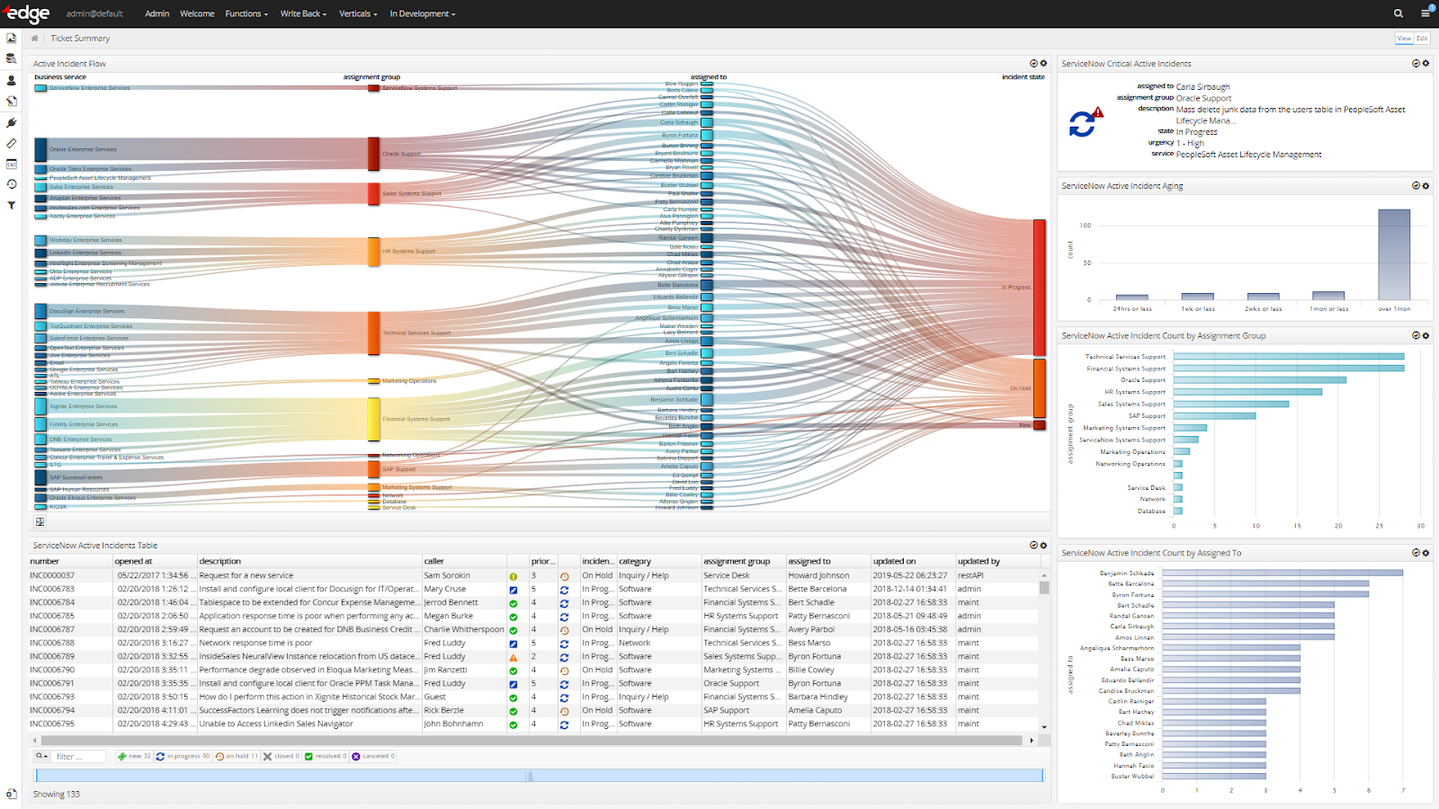Expand the Verticals dropdown menu
This screenshot has width=1439, height=809.
click(x=358, y=13)
